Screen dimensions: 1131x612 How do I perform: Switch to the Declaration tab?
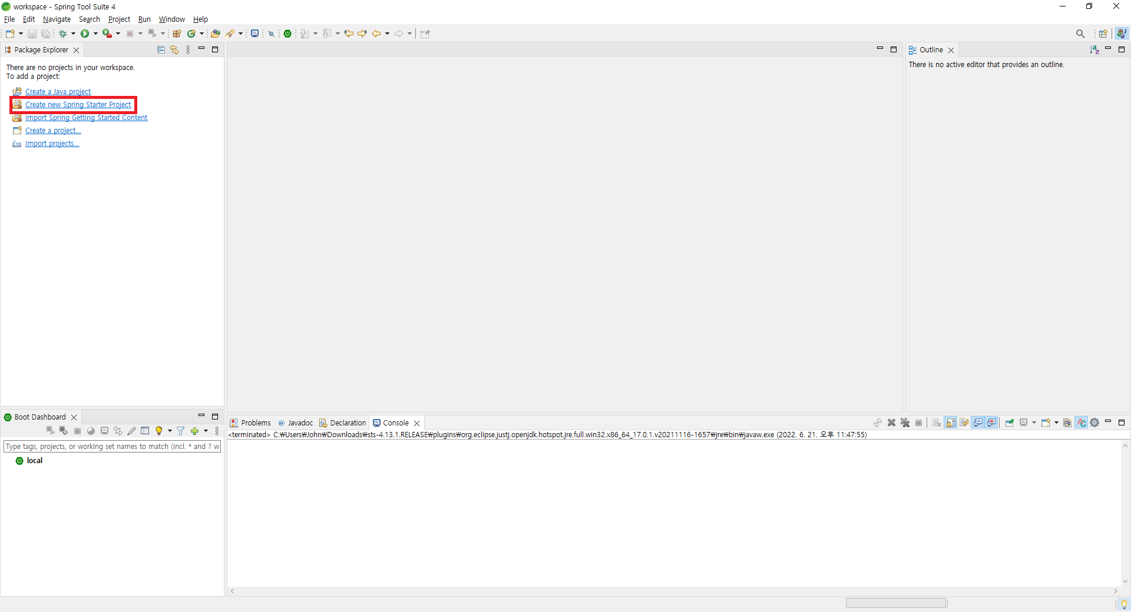(x=342, y=423)
